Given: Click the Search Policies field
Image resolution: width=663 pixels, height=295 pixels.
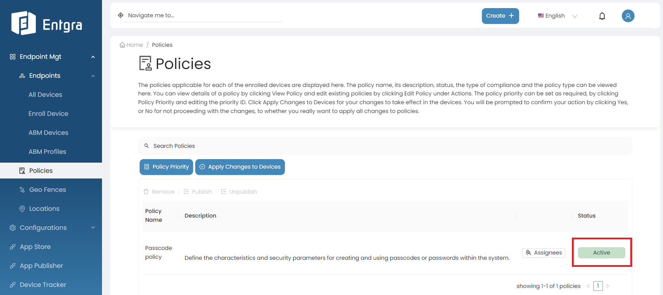Looking at the screenshot, I should pos(352,146).
